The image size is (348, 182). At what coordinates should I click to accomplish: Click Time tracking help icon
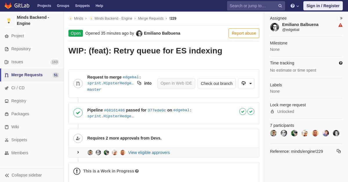click(x=341, y=63)
